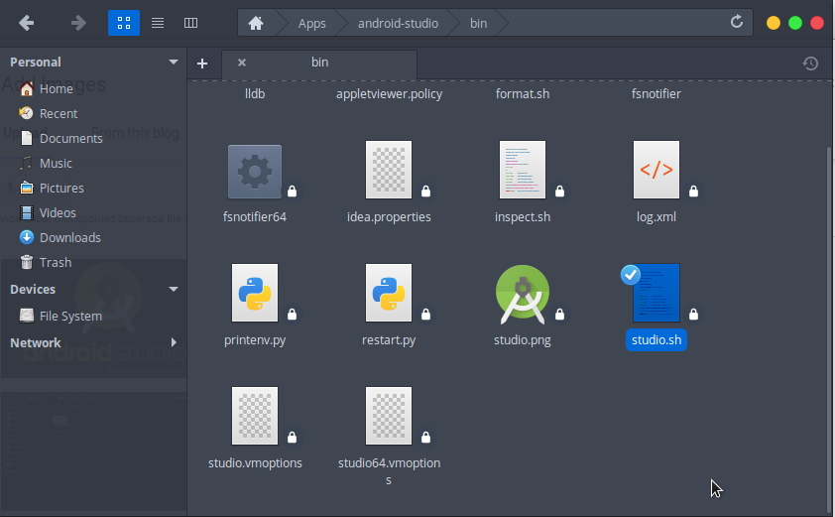Select the inspect.sh script icon
The height and width of the screenshot is (517, 835).
pyautogui.click(x=523, y=170)
